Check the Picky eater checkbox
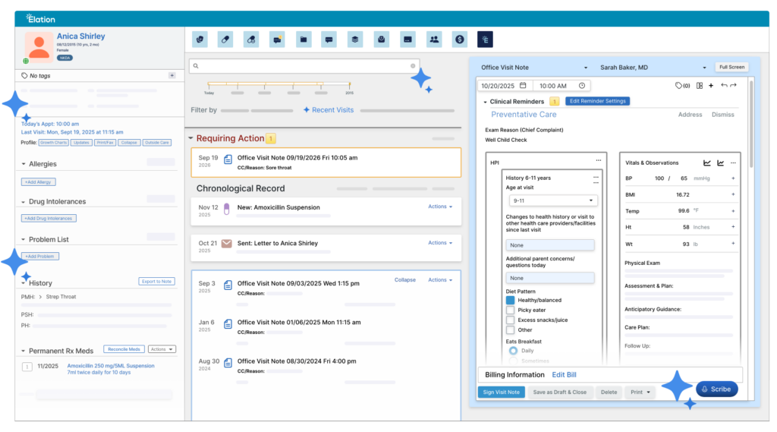777x432 pixels. pos(510,310)
